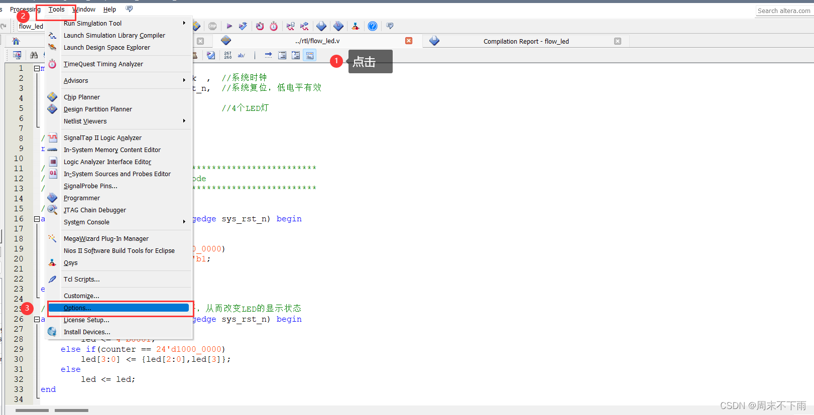This screenshot has width=814, height=415.
Task: Open Nios II Software Build Tools for Eclipse
Action: coord(119,250)
